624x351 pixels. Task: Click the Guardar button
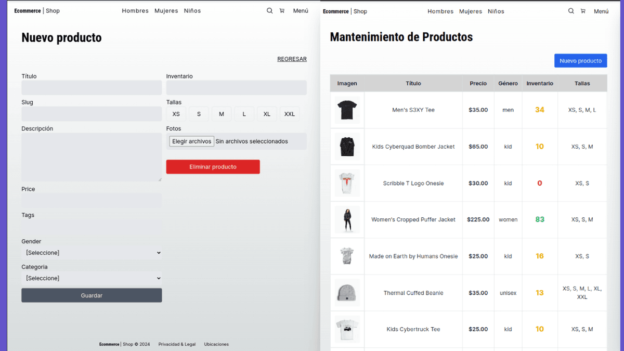click(x=92, y=295)
